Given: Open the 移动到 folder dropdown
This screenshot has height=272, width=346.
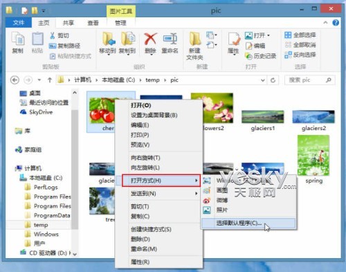Looking at the screenshot, I should (107, 44).
